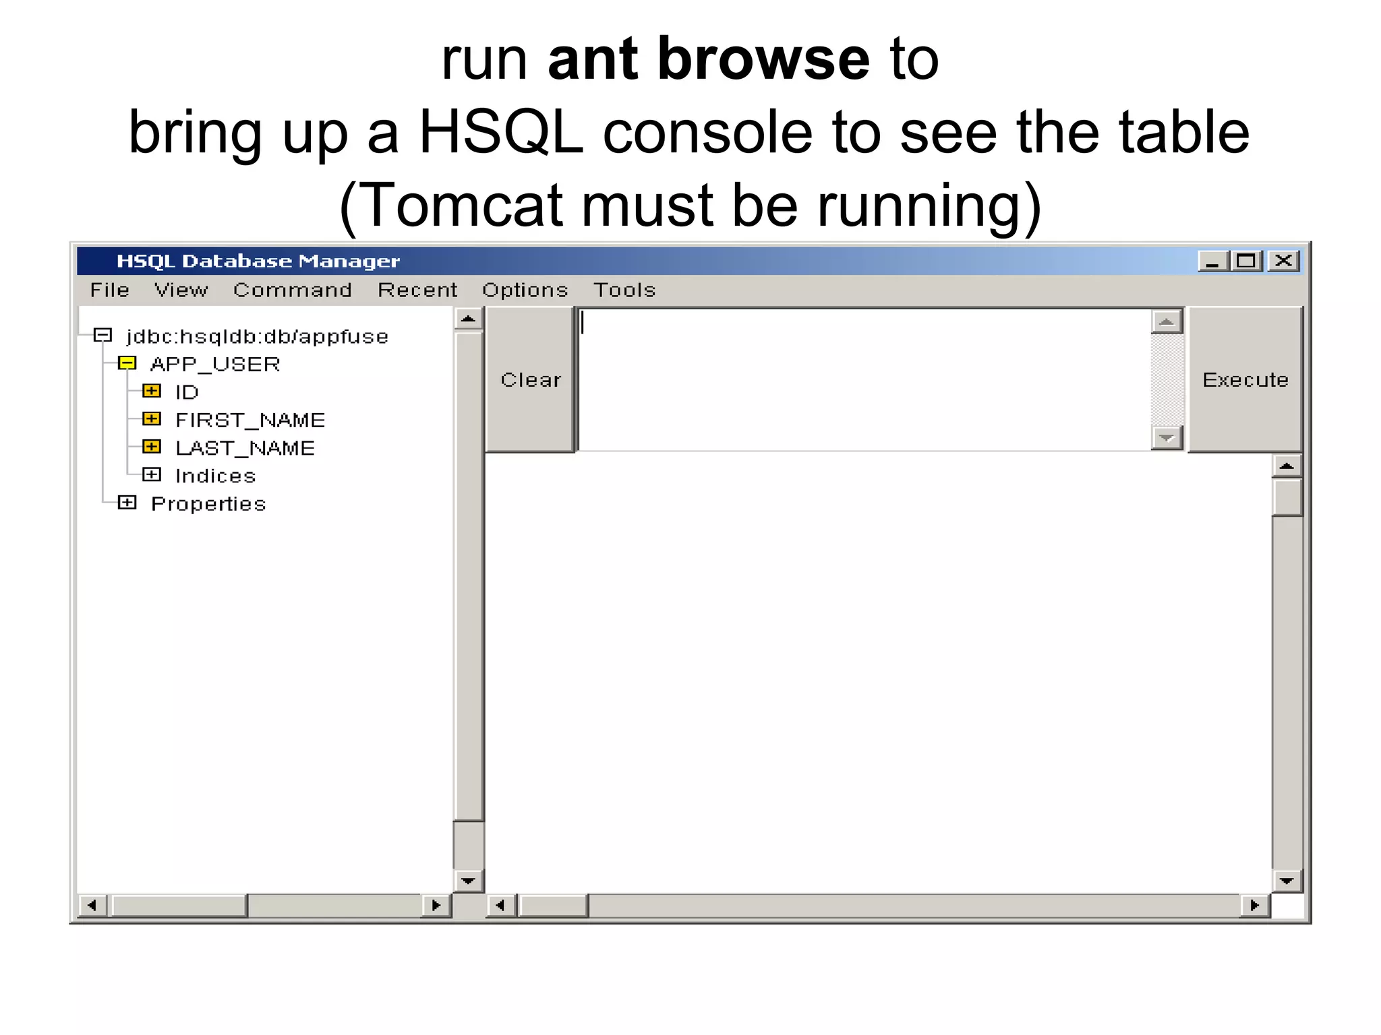
Task: Collapse the APP_USER table node
Action: coord(127,363)
